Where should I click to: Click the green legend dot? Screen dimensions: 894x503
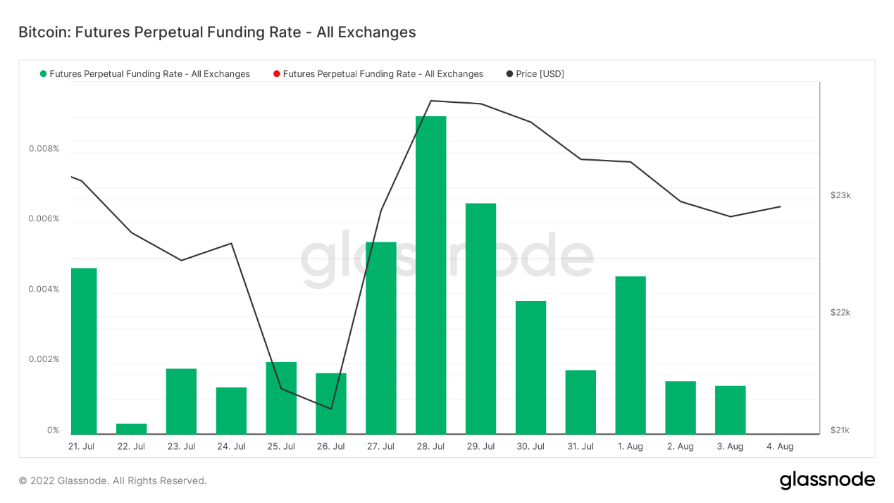tap(44, 74)
